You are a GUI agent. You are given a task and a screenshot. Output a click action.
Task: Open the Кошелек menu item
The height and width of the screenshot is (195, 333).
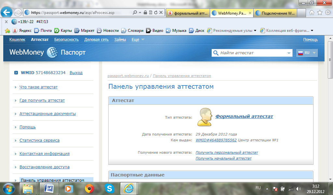17,40
